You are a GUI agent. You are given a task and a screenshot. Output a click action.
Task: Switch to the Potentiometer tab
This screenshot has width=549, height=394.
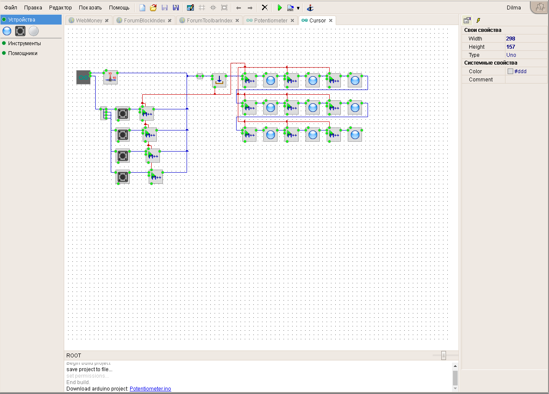[270, 21]
